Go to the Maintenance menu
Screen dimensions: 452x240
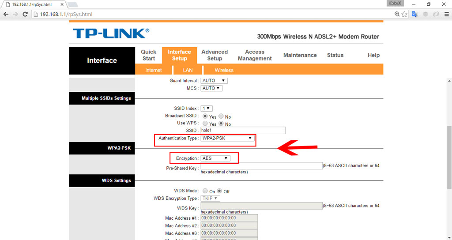tap(300, 55)
